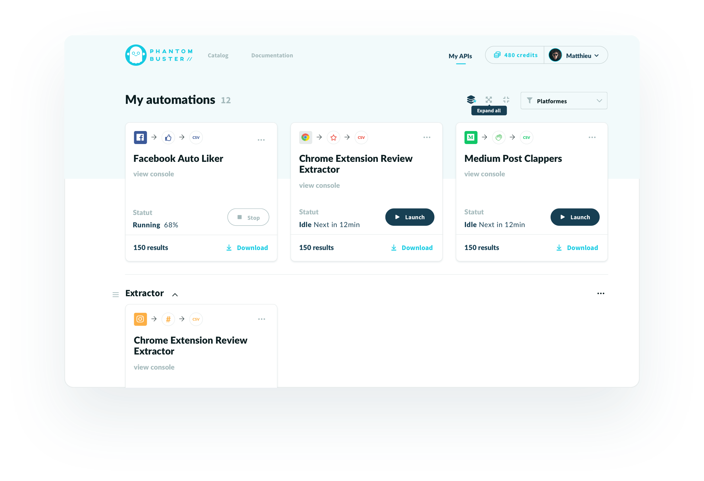Click the Facebook icon on Auto Liker card
The height and width of the screenshot is (481, 704).
pos(140,137)
